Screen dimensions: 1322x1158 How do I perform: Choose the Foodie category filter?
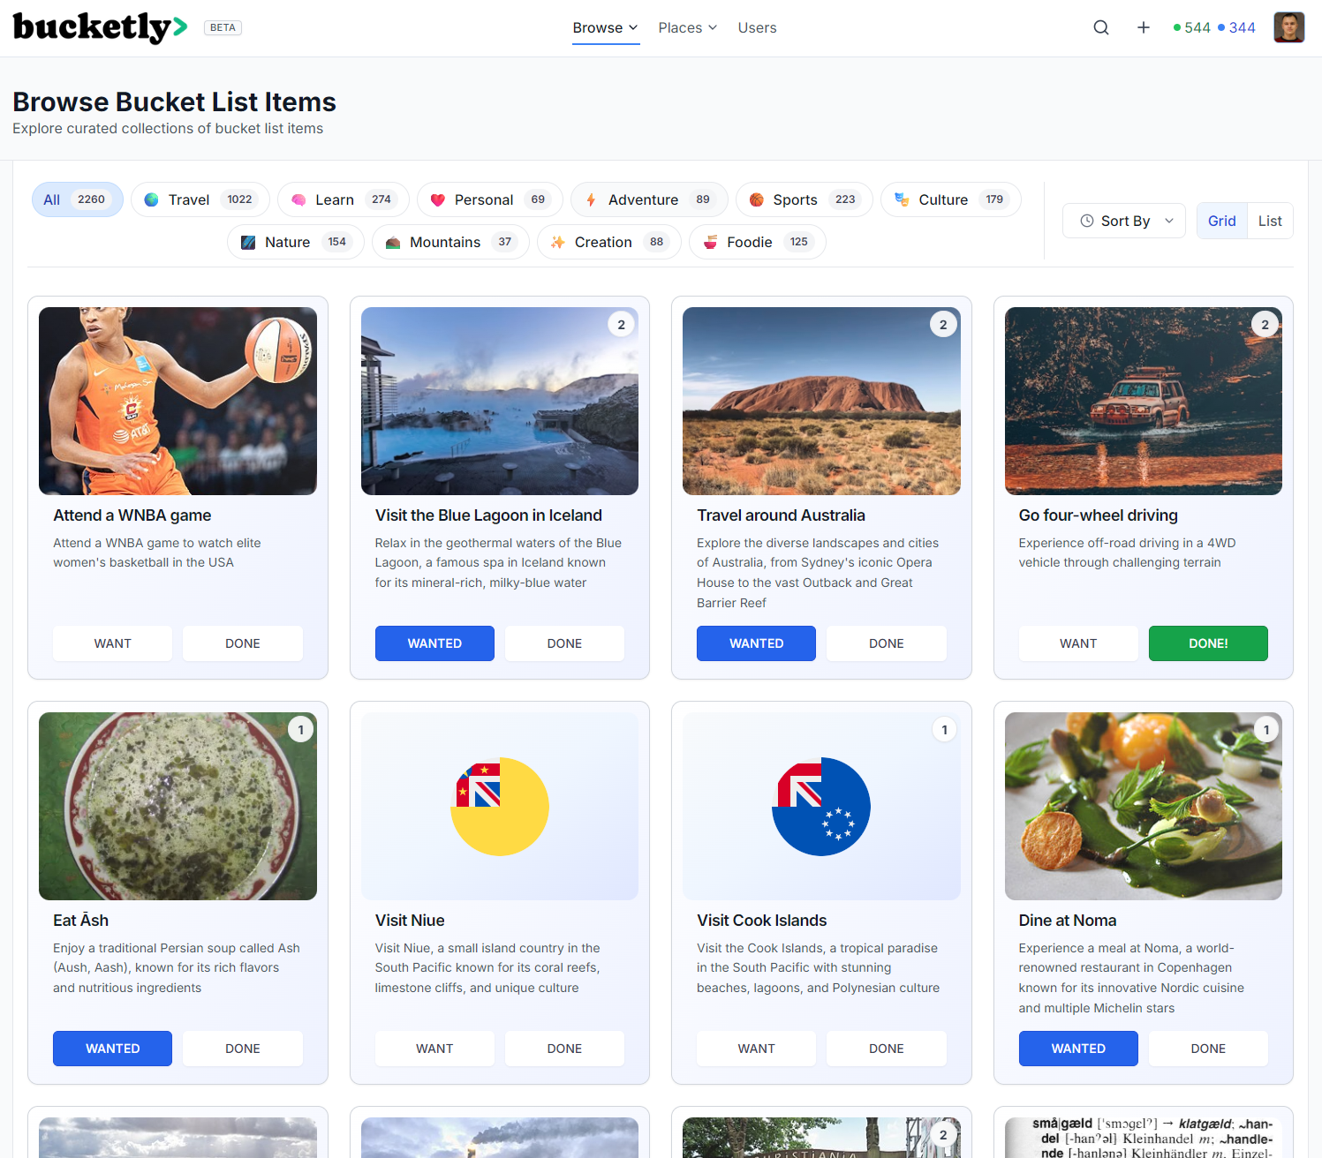point(758,242)
